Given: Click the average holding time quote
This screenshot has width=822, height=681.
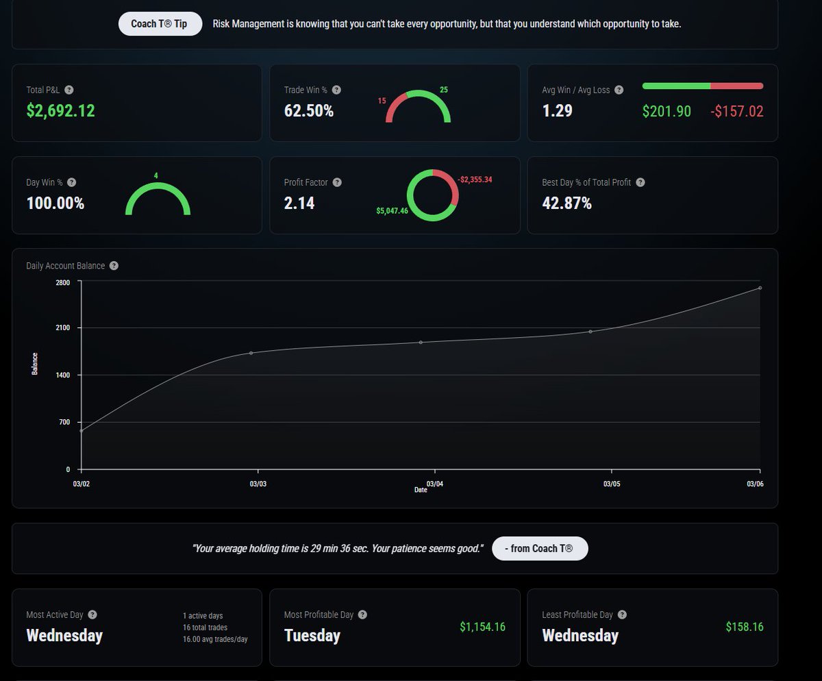Looking at the screenshot, I should tap(338, 549).
